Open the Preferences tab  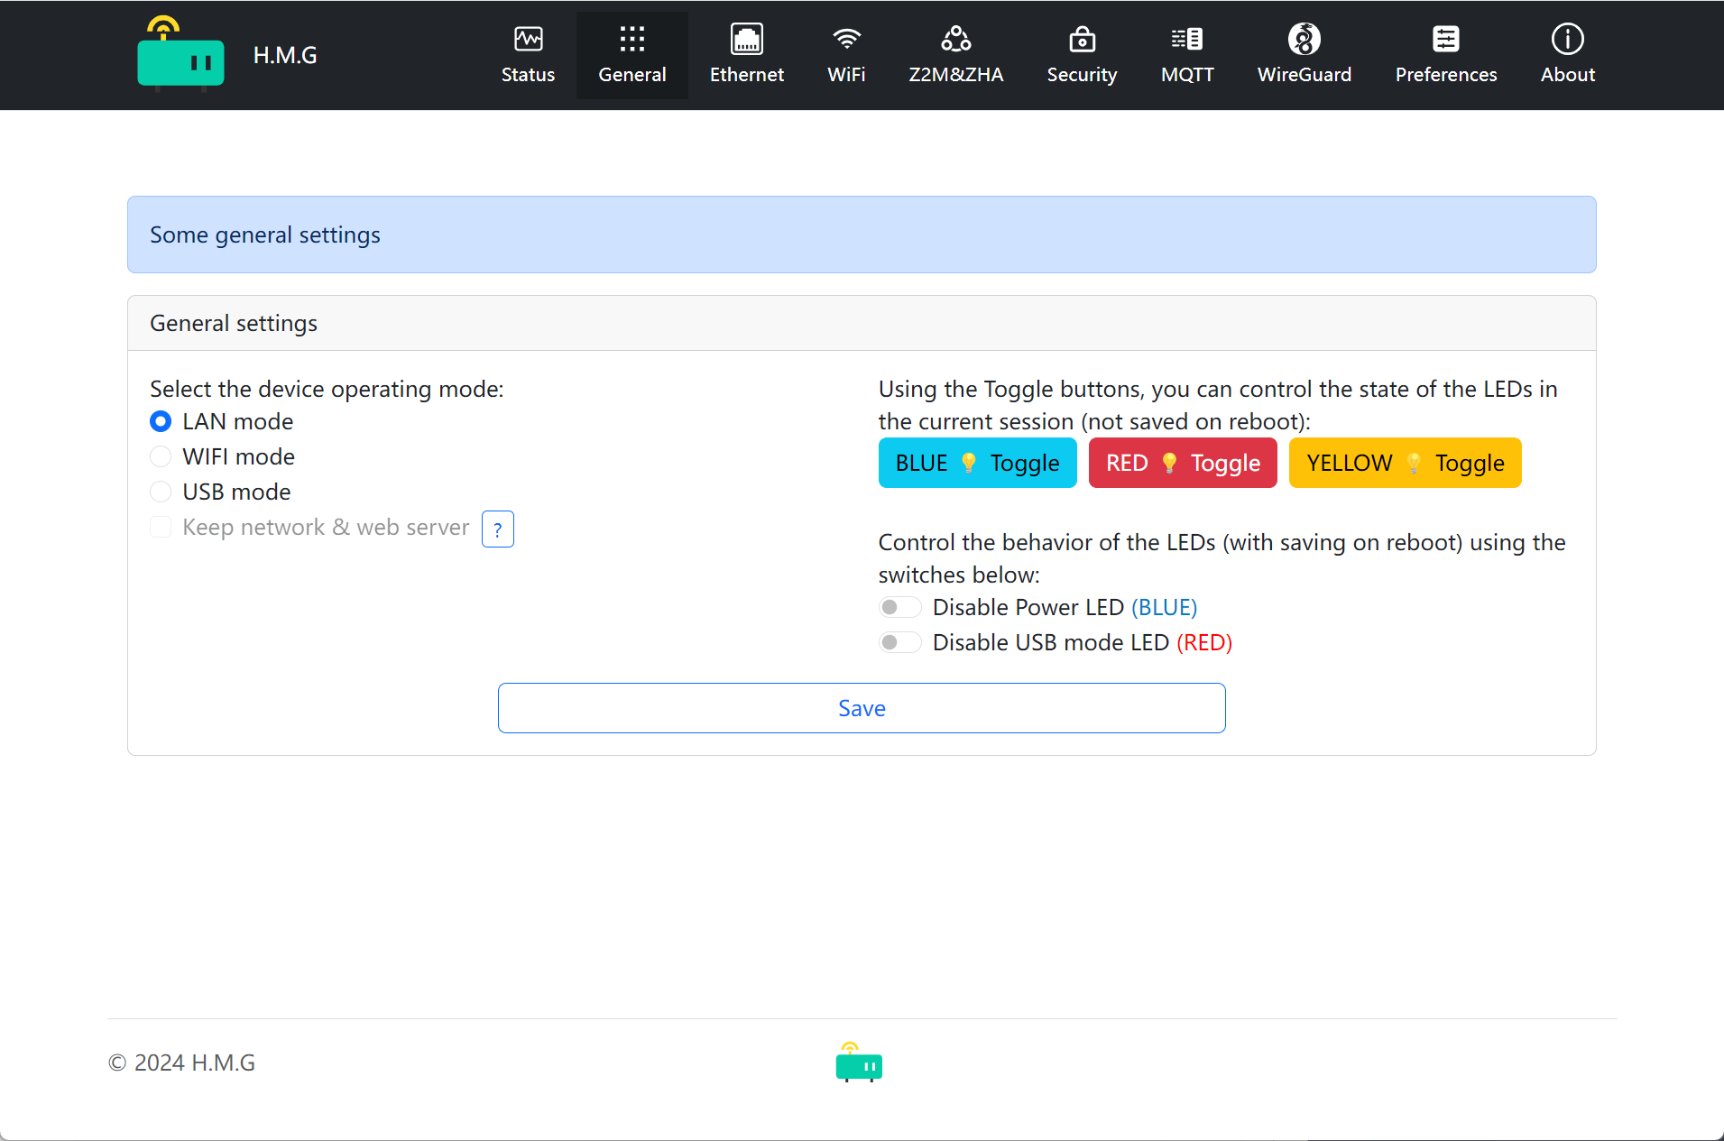point(1445,55)
